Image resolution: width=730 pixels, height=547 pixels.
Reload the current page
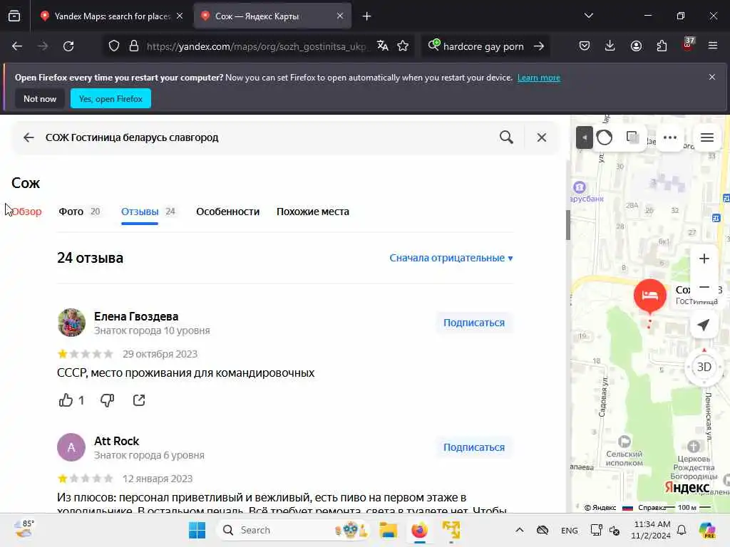coord(68,46)
